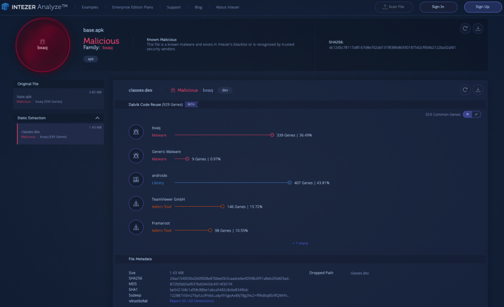This screenshot has height=307, width=504.
Task: Click the '1.43 MB' Size value
Action: click(x=177, y=273)
